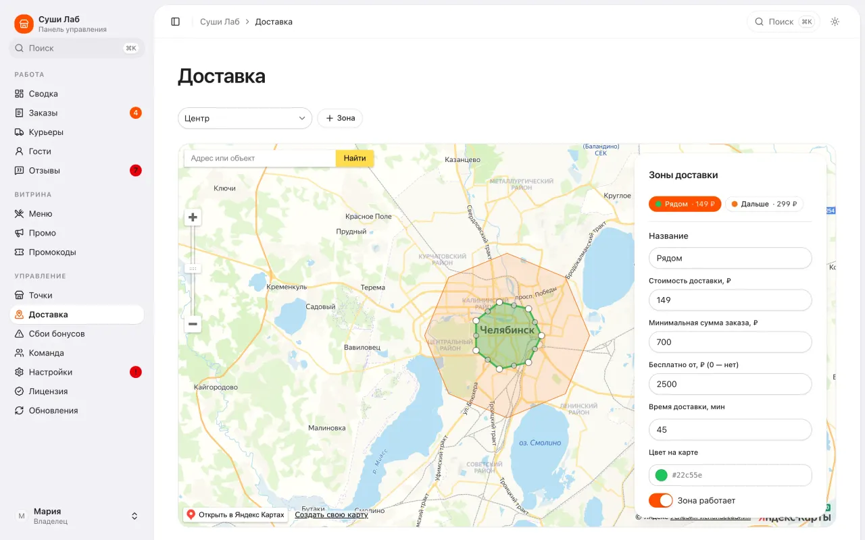Expand the Мария Владелец account switcher
The height and width of the screenshot is (540, 865).
(x=76, y=516)
